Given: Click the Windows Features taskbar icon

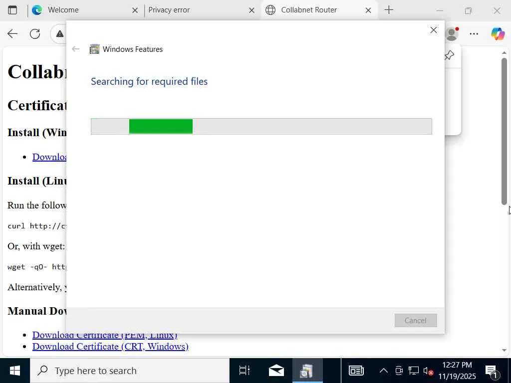Looking at the screenshot, I should tap(307, 371).
